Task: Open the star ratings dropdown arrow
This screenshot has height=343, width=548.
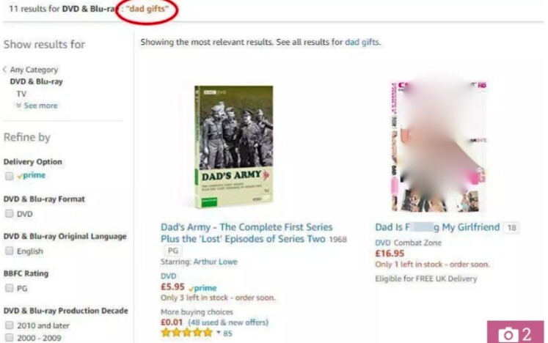Action: 219,332
